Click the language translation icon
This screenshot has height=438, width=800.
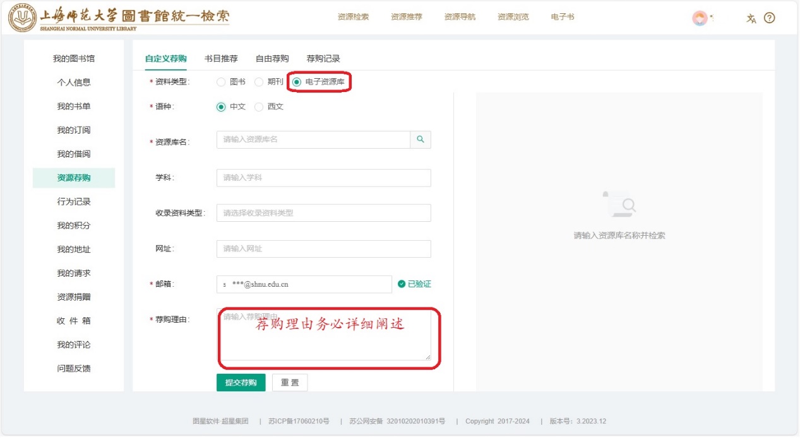click(x=751, y=18)
